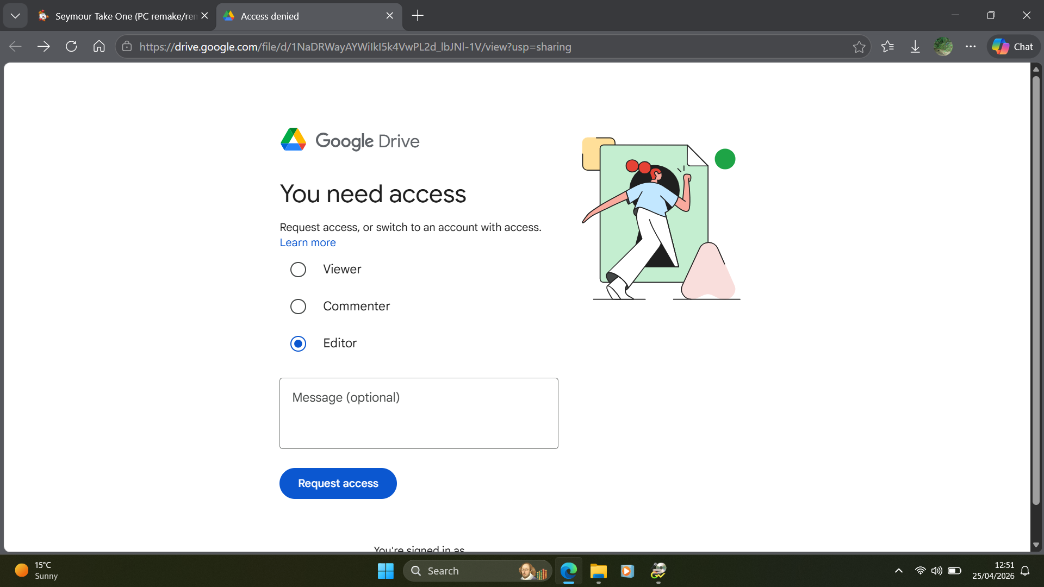Minimize the browser window

tap(955, 16)
